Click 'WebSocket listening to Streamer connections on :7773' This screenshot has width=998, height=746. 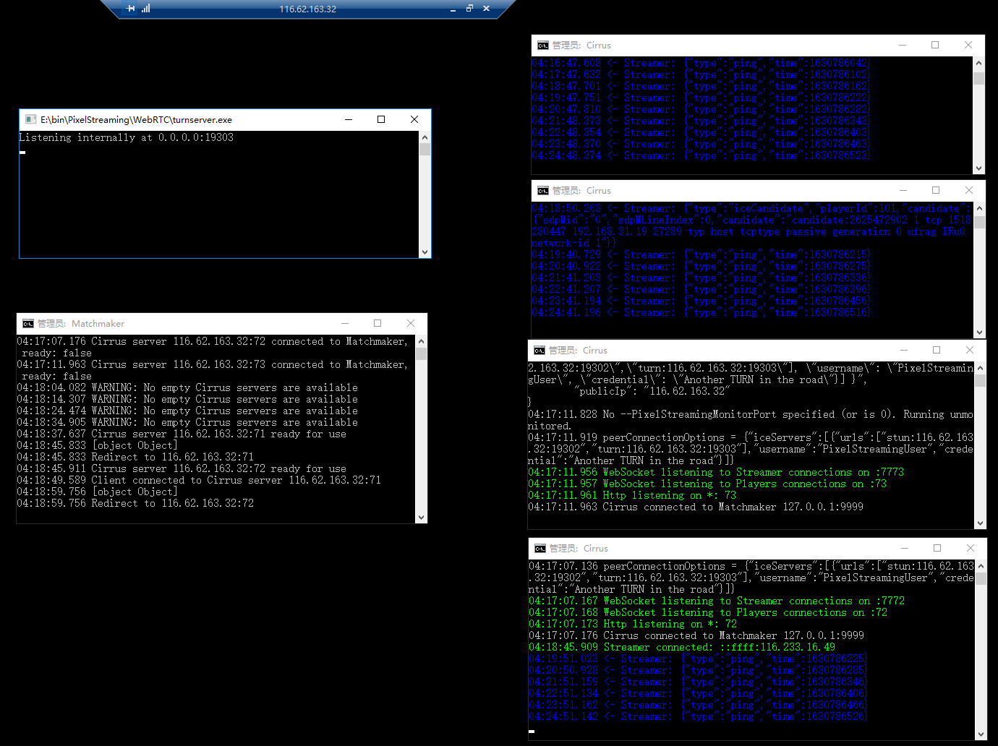tap(716, 472)
